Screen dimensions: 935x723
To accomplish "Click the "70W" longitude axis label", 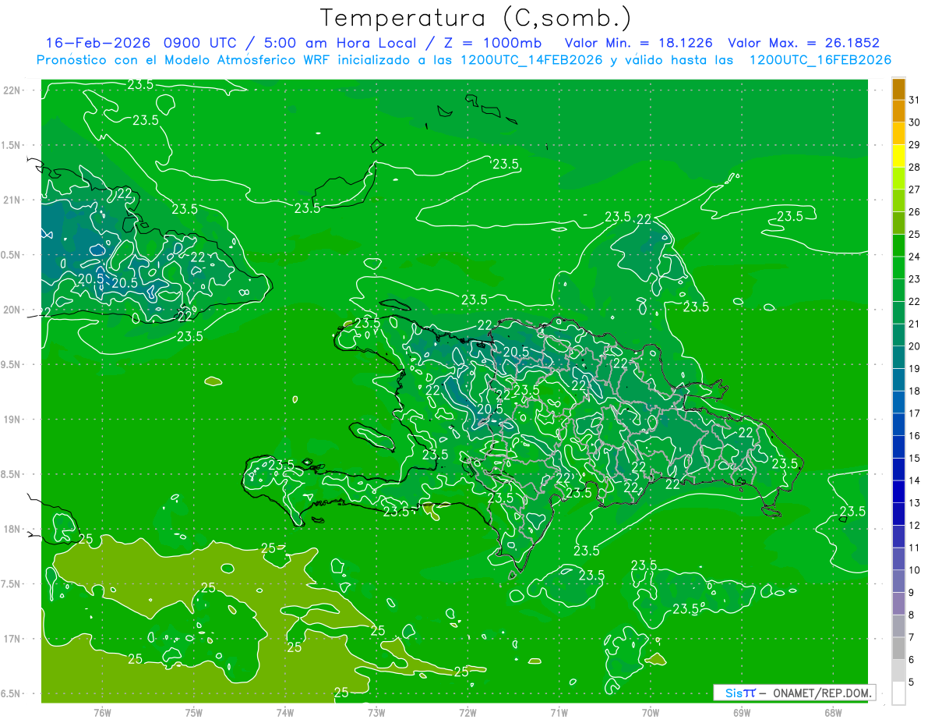I will tap(651, 713).
